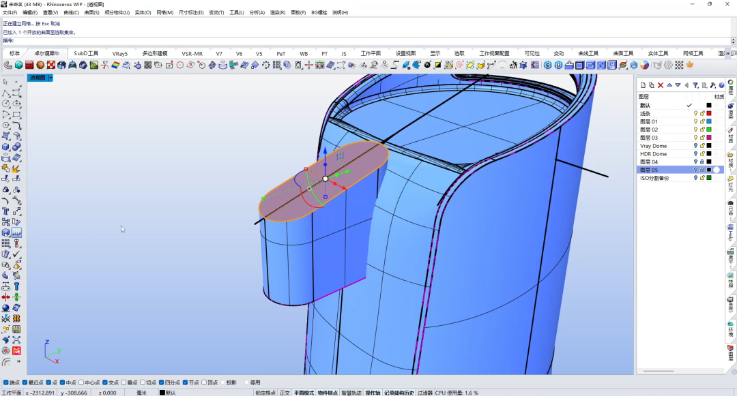This screenshot has width=737, height=396.
Task: Toggle the 最近点 osnap checkbox
Action: click(25, 382)
